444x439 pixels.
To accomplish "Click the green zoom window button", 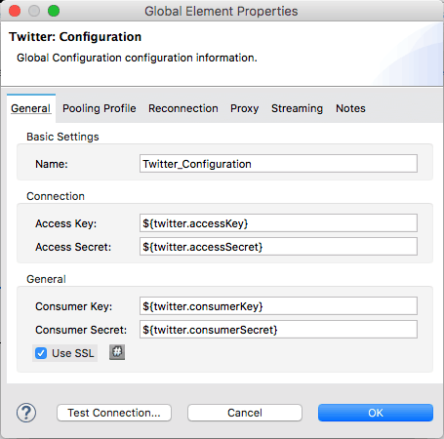I will 54,11.
